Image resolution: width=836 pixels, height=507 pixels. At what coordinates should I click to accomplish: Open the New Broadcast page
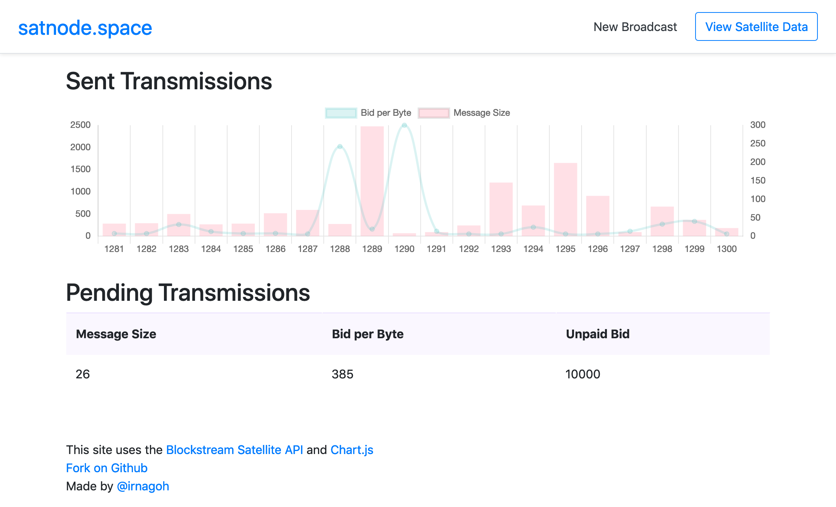pyautogui.click(x=635, y=27)
